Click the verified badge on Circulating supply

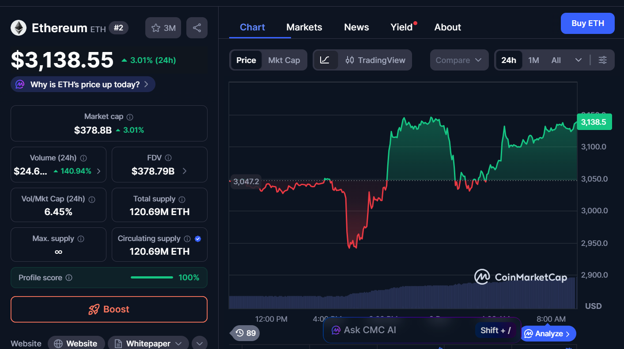[197, 238]
